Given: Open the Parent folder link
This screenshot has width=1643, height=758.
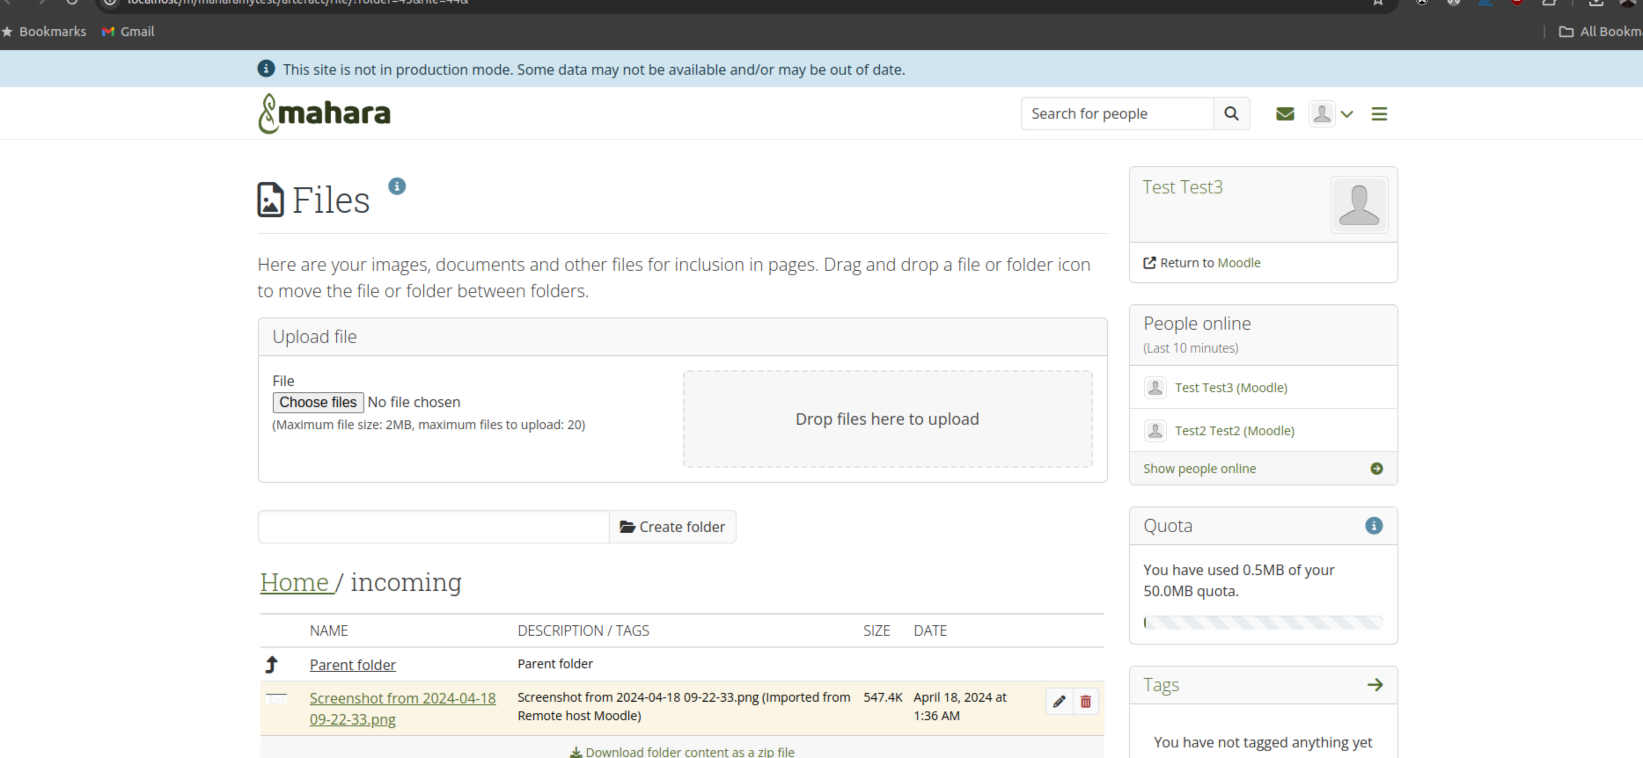Looking at the screenshot, I should [x=353, y=664].
